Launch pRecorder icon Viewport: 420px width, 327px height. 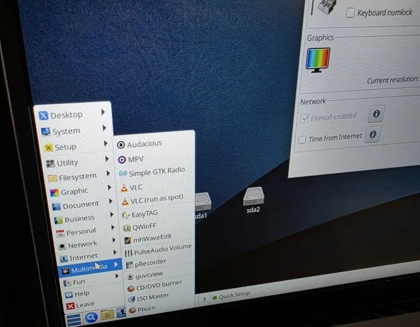[x=130, y=265]
